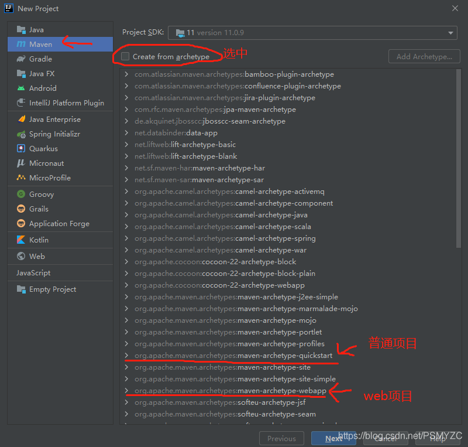Pick the Android robot icon
468x447 pixels.
[x=21, y=88]
